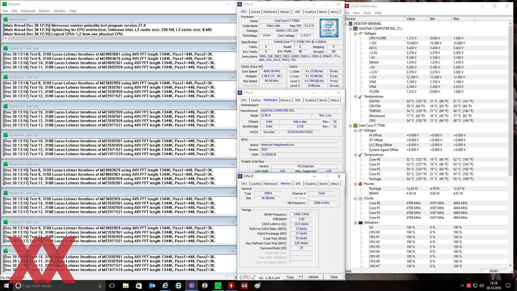The width and height of the screenshot is (517, 291).
Task: Collapse the ASUSTeK Temperatures section
Action: click(x=356, y=97)
